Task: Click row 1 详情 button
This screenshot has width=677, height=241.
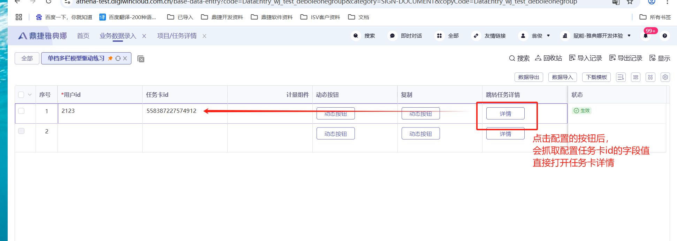Action: click(505, 114)
